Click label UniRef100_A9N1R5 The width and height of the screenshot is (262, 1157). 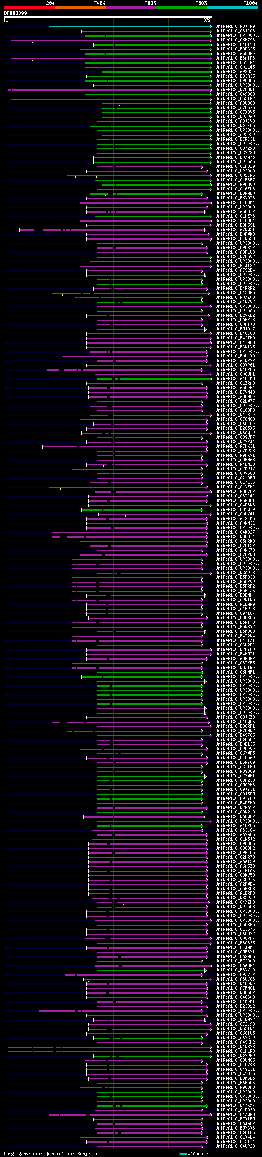point(235,600)
